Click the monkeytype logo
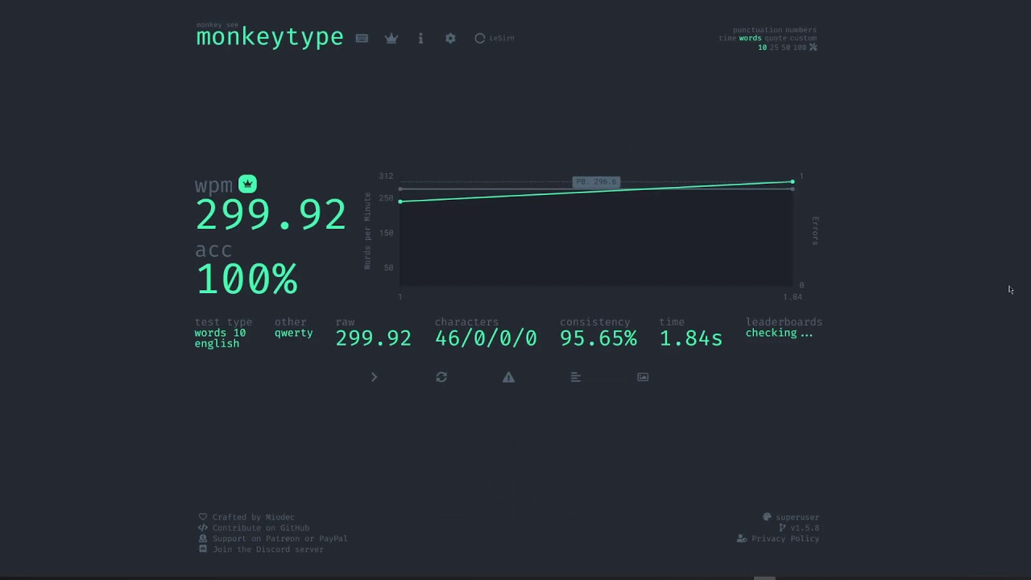The image size is (1031, 580). pos(270,37)
